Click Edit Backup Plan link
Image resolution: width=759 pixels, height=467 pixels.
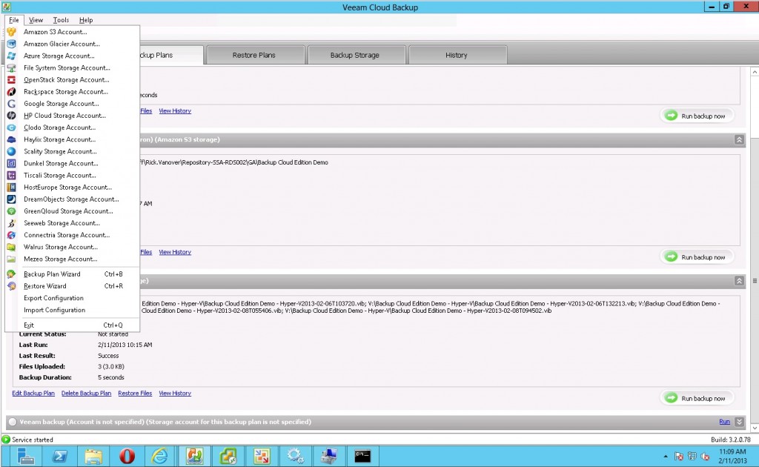click(33, 394)
